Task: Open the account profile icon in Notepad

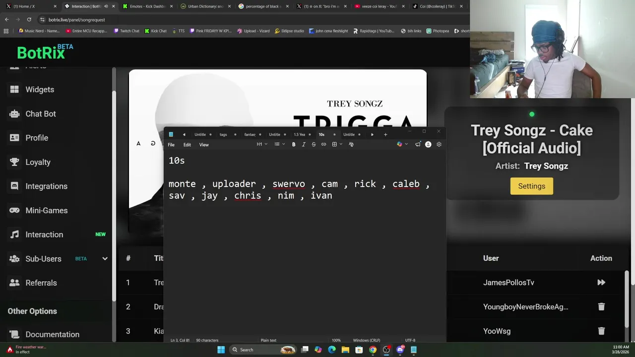Action: (428, 144)
